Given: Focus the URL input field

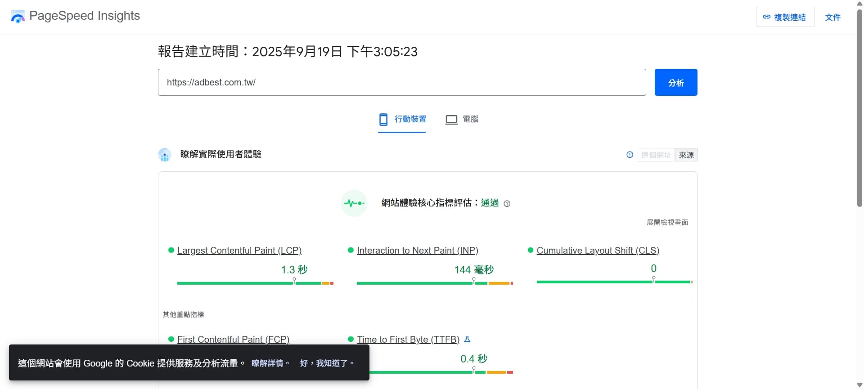Looking at the screenshot, I should (x=402, y=82).
